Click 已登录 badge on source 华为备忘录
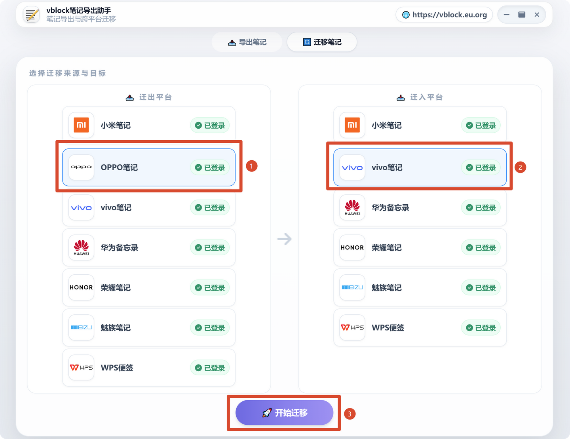Image resolution: width=570 pixels, height=439 pixels. click(x=210, y=248)
